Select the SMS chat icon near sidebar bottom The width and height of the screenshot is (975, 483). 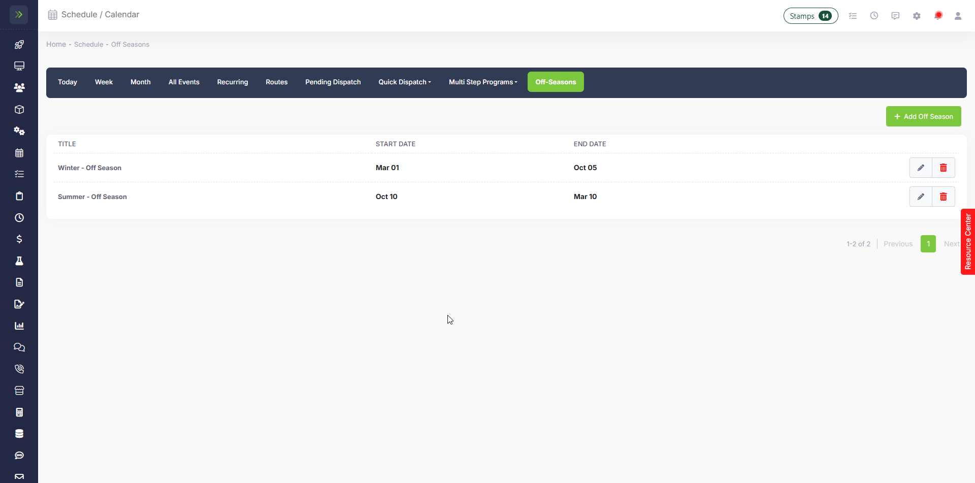(19, 455)
